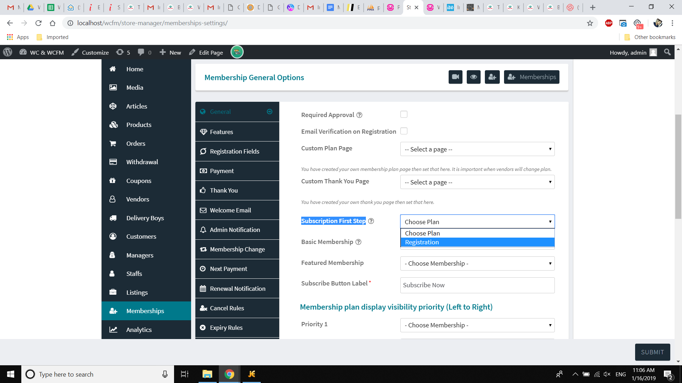Viewport: 682px width, 383px height.
Task: Open the Renewal Notification tab
Action: pos(237,288)
